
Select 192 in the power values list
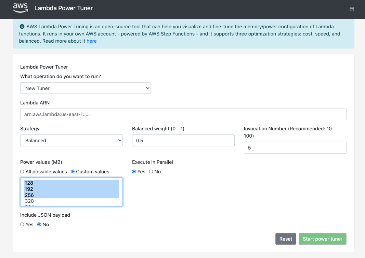pyautogui.click(x=71, y=189)
